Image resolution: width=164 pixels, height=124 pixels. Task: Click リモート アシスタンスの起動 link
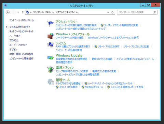[x=136, y=47]
